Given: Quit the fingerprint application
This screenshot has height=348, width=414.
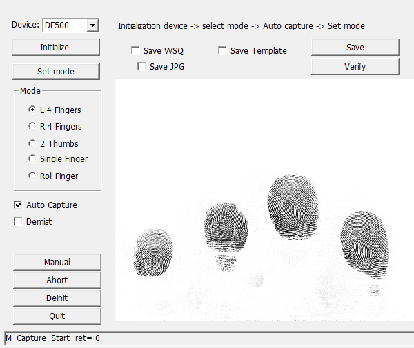Looking at the screenshot, I should pos(57,316).
